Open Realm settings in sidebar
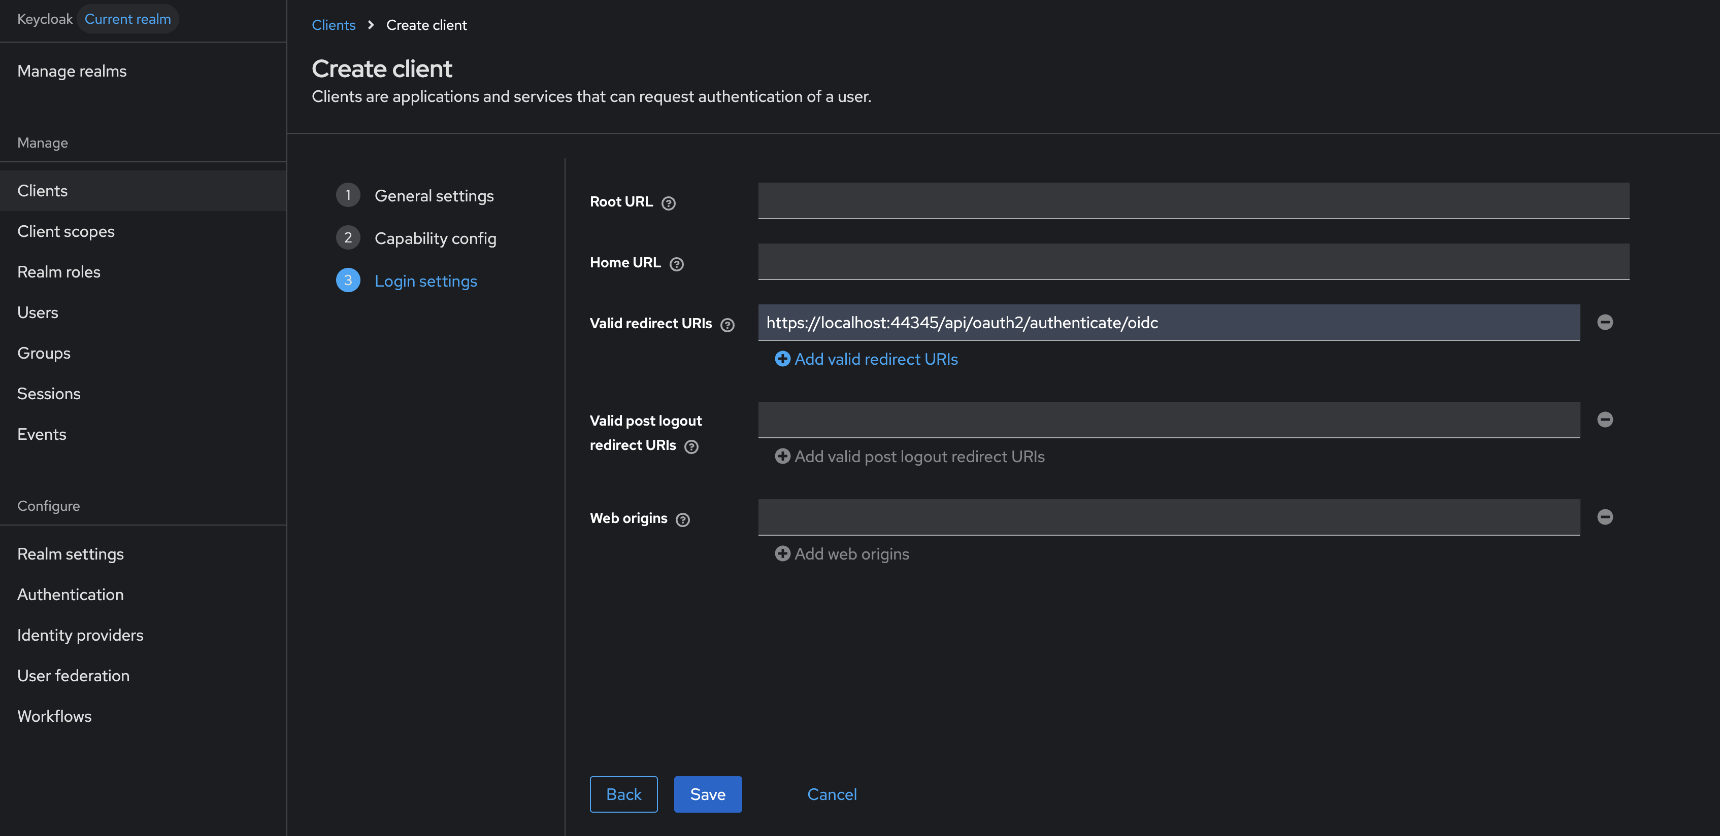The width and height of the screenshot is (1720, 836). [x=143, y=554]
